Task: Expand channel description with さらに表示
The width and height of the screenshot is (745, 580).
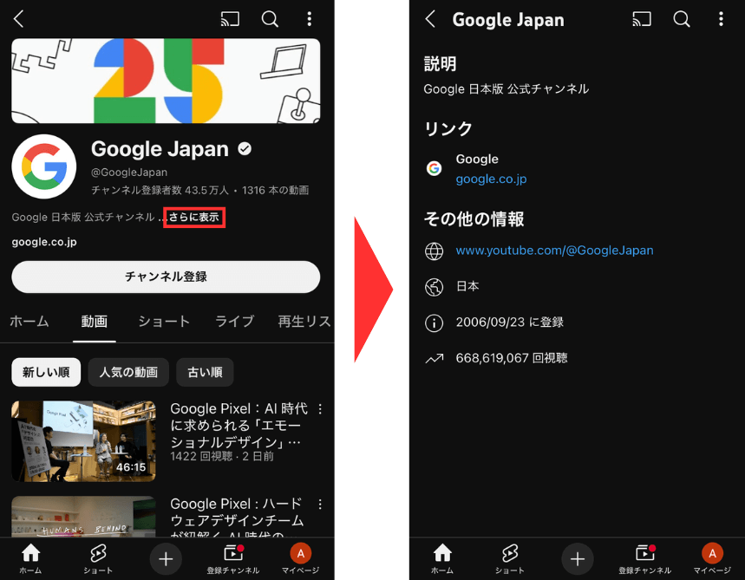Action: tap(194, 217)
